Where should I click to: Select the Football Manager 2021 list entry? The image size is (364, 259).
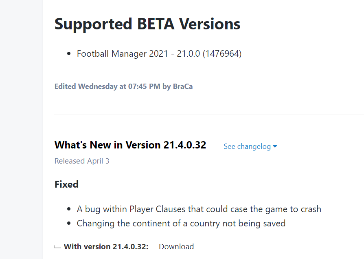pos(159,54)
